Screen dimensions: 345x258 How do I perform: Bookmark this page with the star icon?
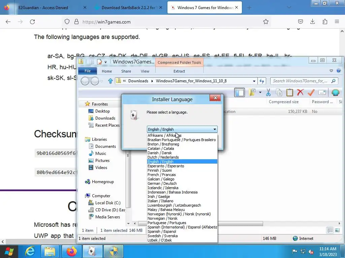pyautogui.click(x=266, y=21)
